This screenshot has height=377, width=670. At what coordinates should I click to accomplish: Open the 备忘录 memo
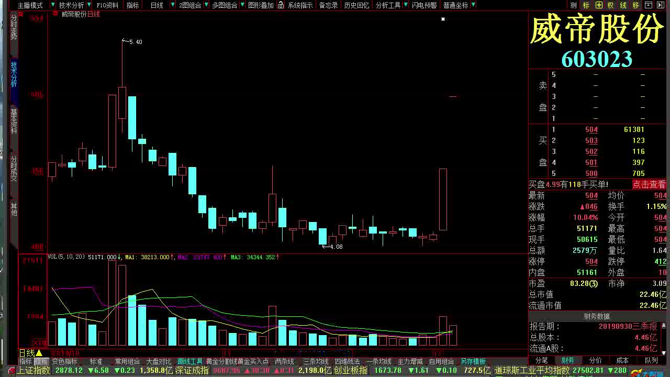pyautogui.click(x=328, y=5)
